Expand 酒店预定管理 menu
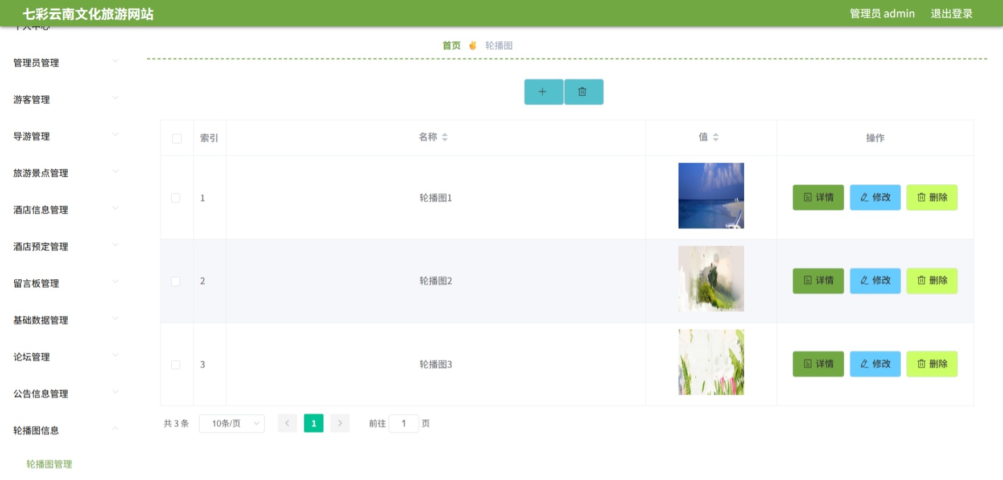This screenshot has height=480, width=1003. (65, 247)
